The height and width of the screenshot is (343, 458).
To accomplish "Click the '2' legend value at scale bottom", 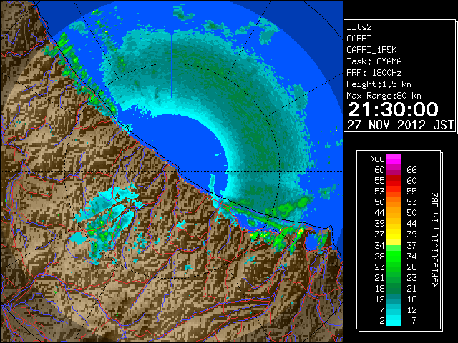I will pyautogui.click(x=382, y=321).
